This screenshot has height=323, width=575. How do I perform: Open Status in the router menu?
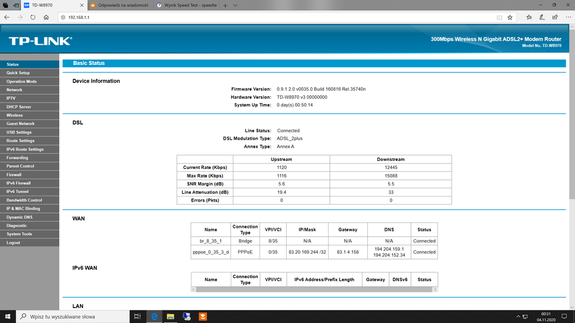pyautogui.click(x=29, y=64)
